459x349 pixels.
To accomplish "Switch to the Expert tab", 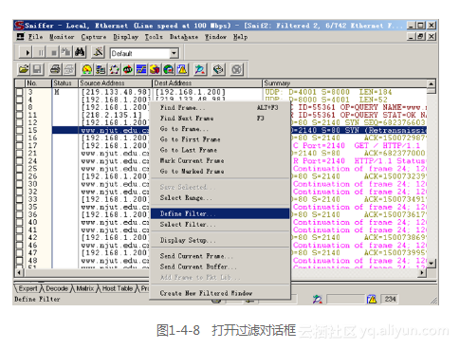I will pos(28,288).
